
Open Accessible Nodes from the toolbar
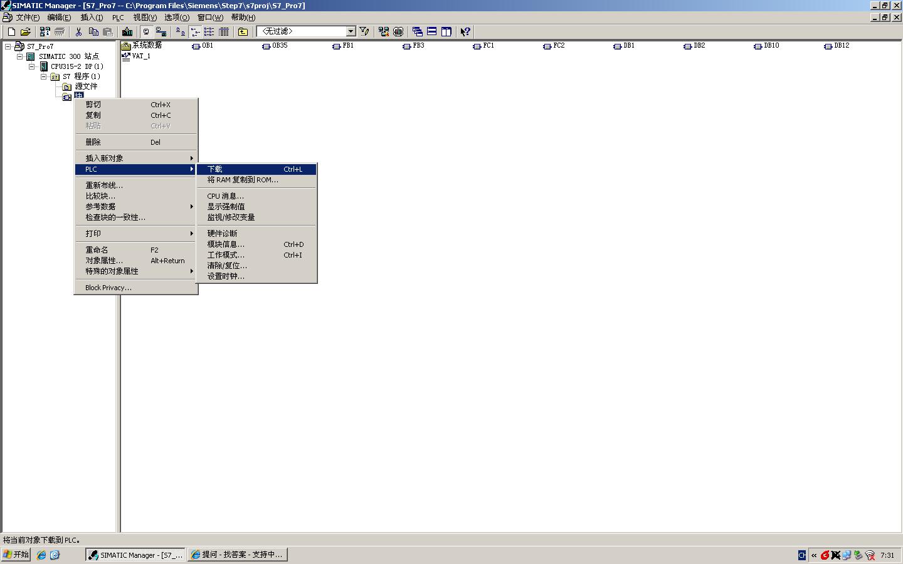coord(45,31)
